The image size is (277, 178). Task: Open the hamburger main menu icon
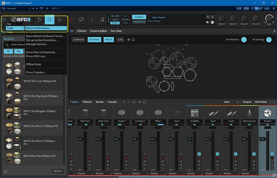coord(4,19)
